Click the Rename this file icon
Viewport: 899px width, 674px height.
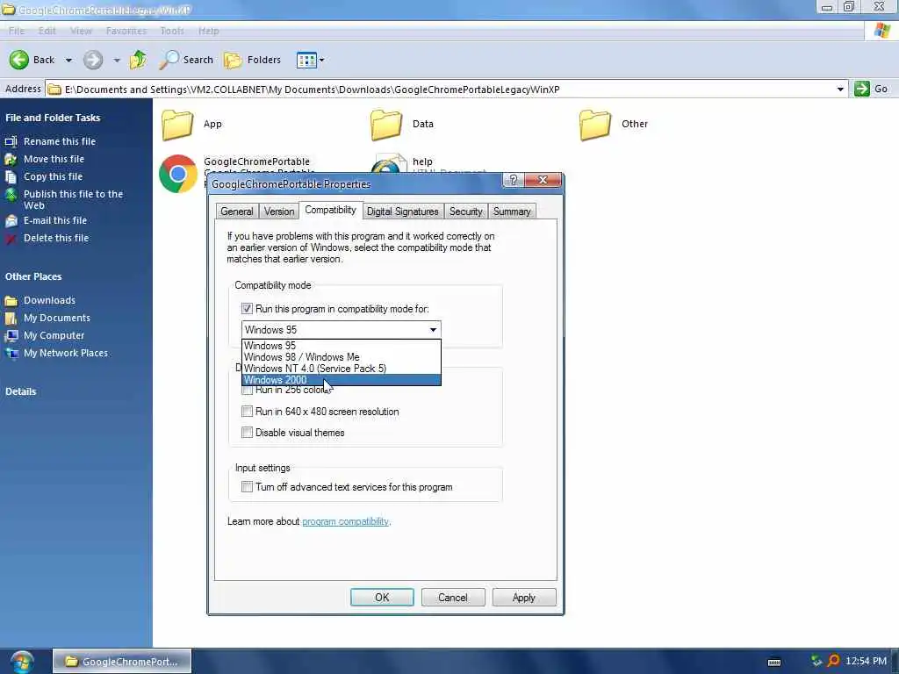click(x=11, y=141)
